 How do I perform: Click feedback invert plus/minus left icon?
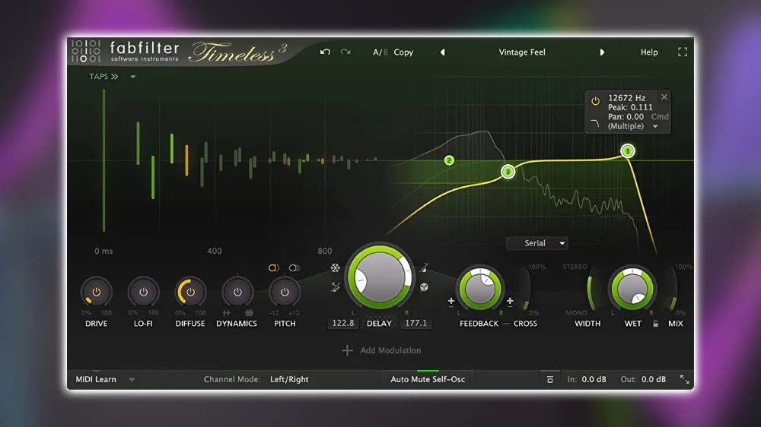451,302
